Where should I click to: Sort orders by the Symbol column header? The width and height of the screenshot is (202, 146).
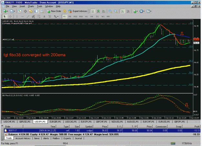coord(86,127)
